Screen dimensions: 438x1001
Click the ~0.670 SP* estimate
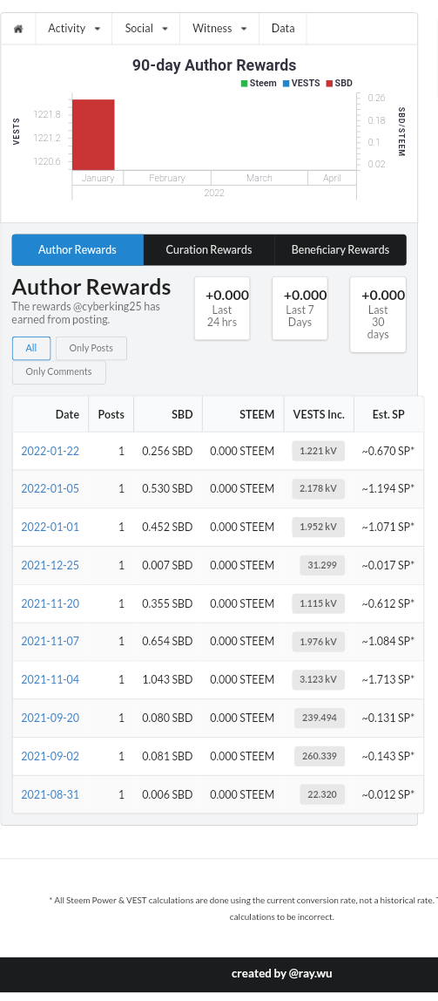point(388,451)
